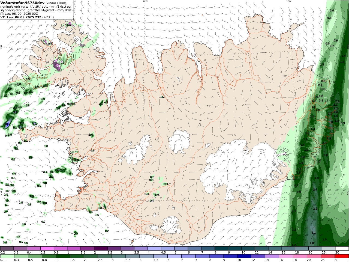This screenshot has width=349, height=262.
Task: Click the '3.1' precipitation value in the southeast band
Action: (x=314, y=233)
